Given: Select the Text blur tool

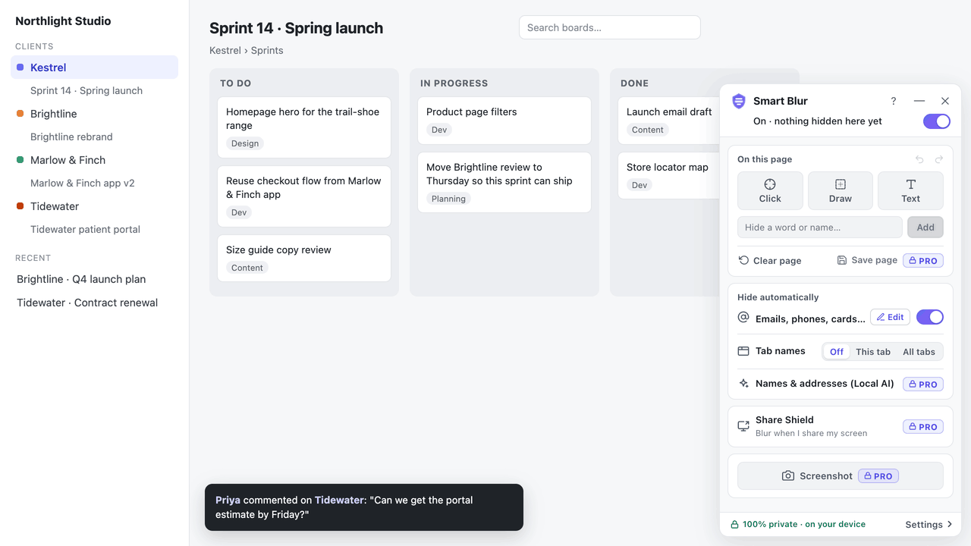Looking at the screenshot, I should click(x=910, y=190).
